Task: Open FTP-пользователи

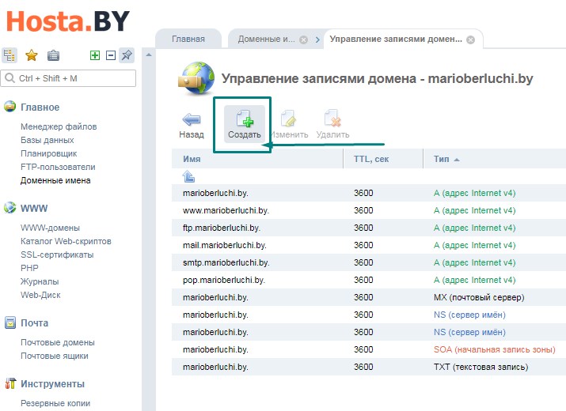Action: click(x=58, y=167)
